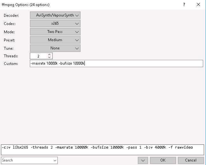The height and width of the screenshot is (165, 206).
Task: Open the Tune dropdown set to None
Action: coord(55,48)
